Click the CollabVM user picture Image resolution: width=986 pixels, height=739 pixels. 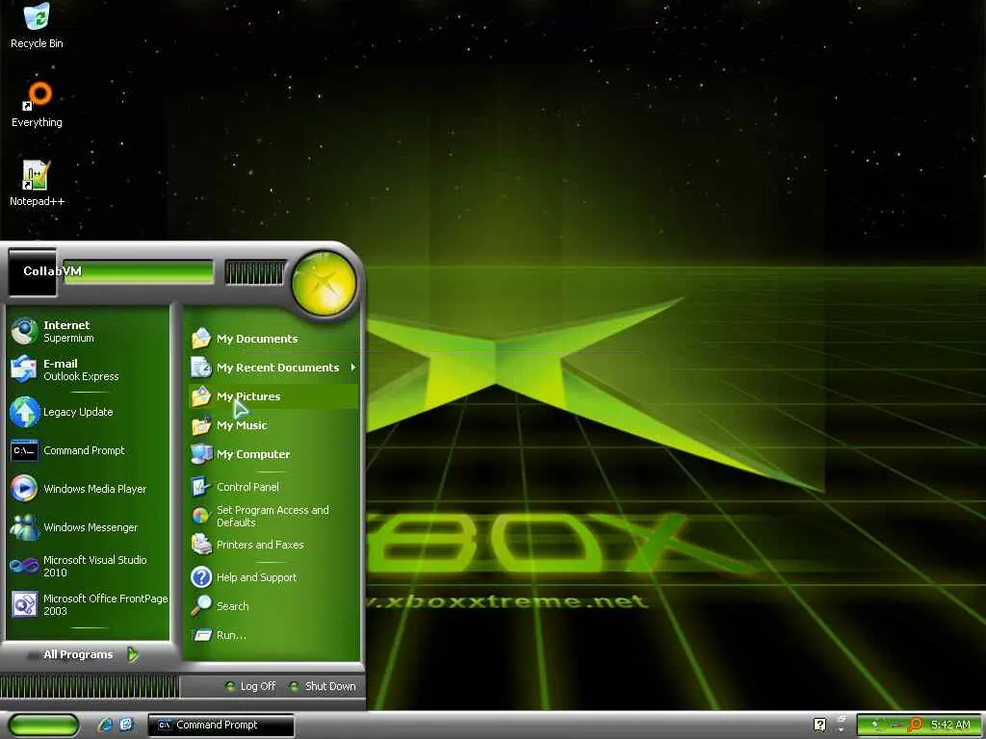pos(32,272)
